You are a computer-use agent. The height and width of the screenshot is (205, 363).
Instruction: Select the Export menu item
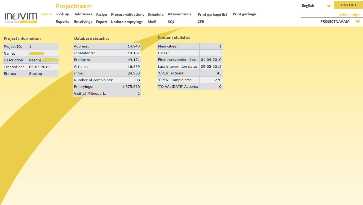(101, 22)
